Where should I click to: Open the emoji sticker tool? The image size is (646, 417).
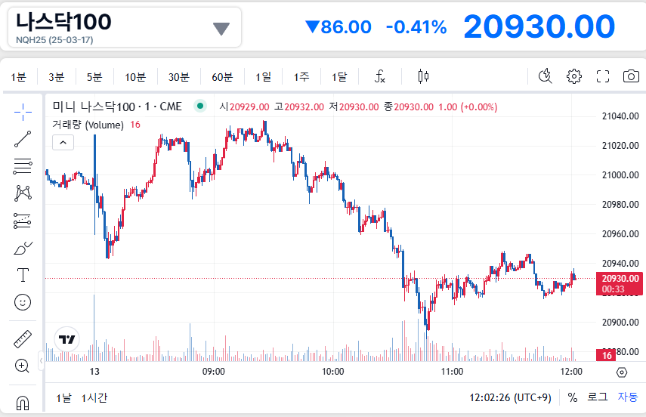[23, 302]
